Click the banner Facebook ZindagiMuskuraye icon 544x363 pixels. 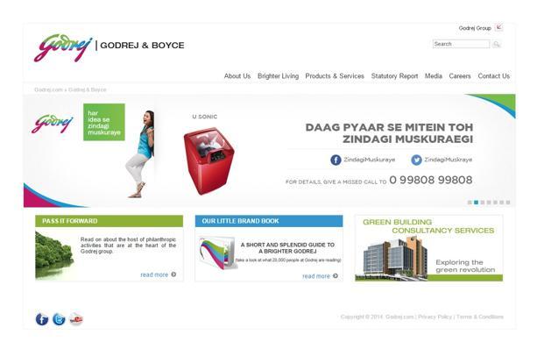click(336, 160)
